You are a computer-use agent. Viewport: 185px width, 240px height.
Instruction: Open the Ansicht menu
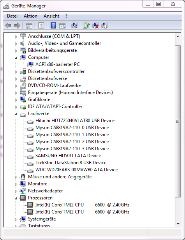pyautogui.click(x=51, y=16)
